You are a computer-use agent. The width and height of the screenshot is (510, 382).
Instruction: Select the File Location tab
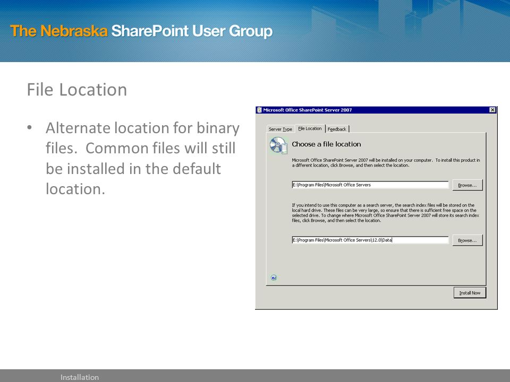310,128
